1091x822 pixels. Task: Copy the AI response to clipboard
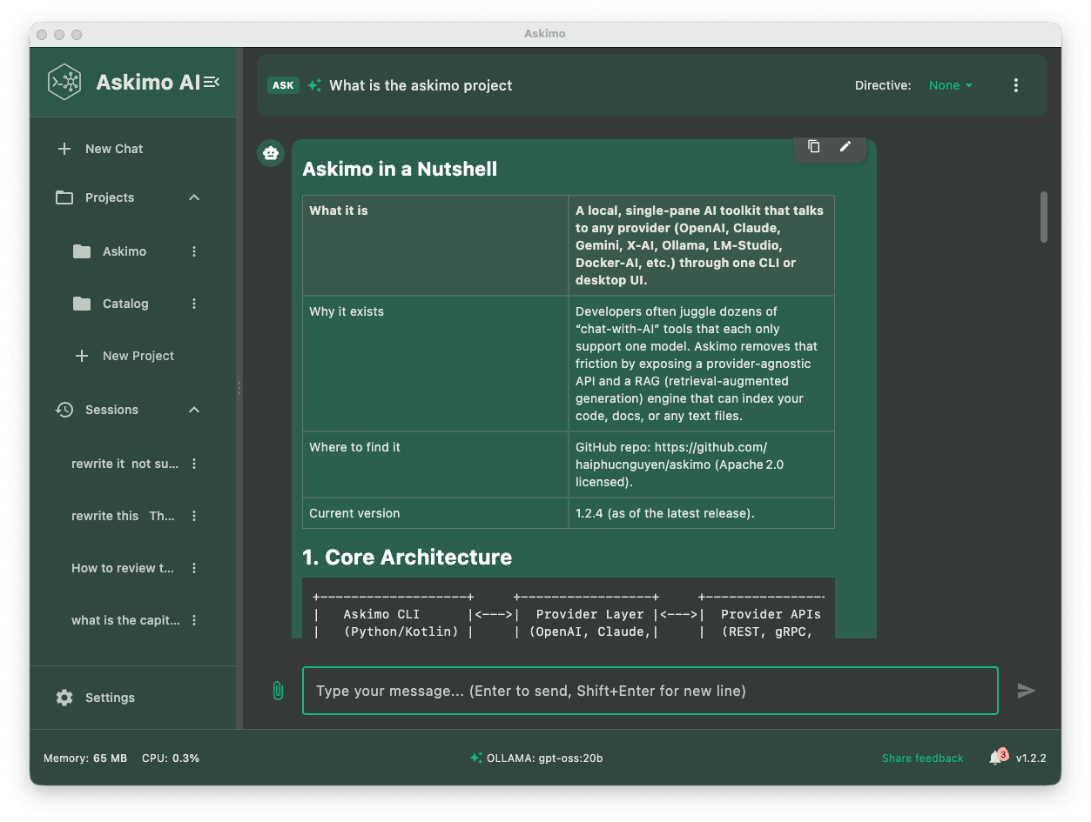tap(814, 146)
